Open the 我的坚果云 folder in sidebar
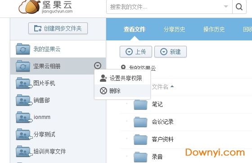 click(58, 49)
